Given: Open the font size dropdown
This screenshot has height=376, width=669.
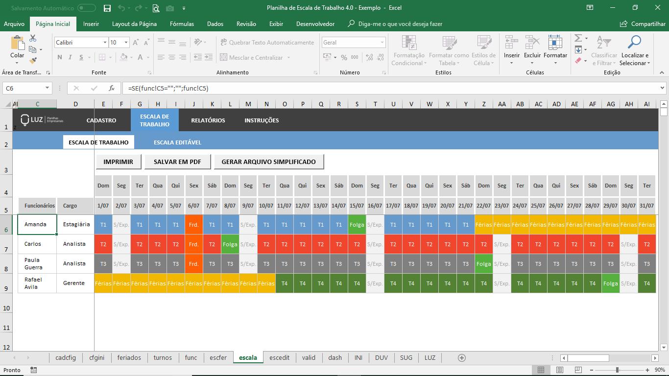Looking at the screenshot, I should 126,43.
